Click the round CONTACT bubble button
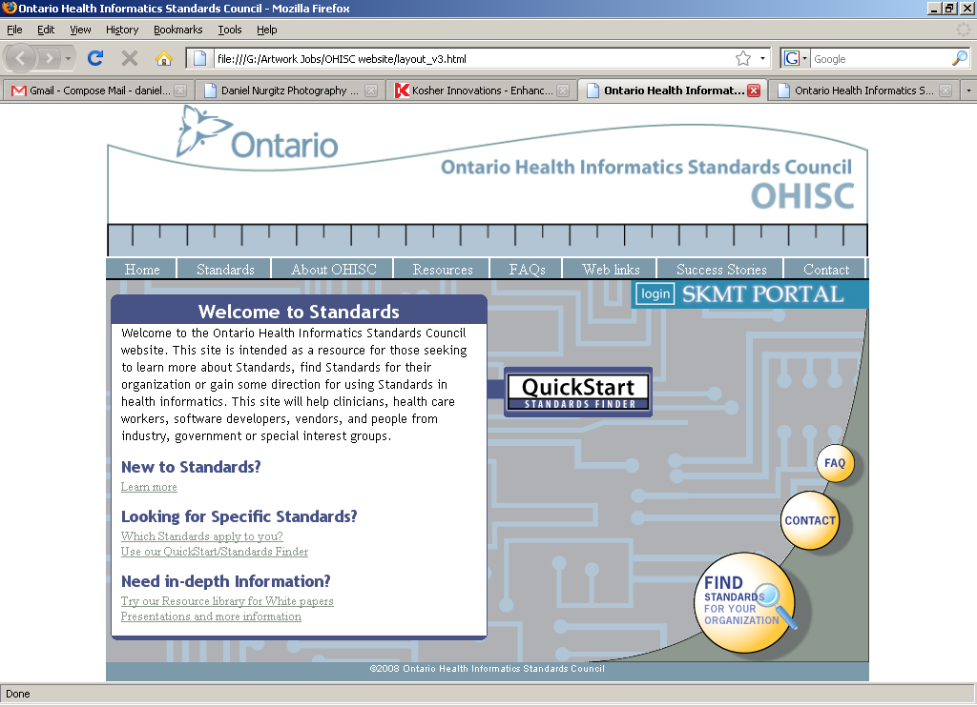Screen dimensions: 977x707 tap(809, 520)
